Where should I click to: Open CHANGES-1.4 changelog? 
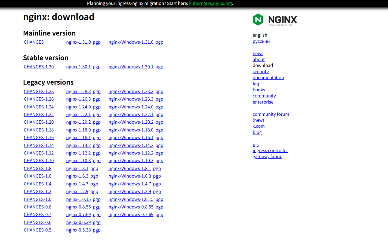point(38,184)
